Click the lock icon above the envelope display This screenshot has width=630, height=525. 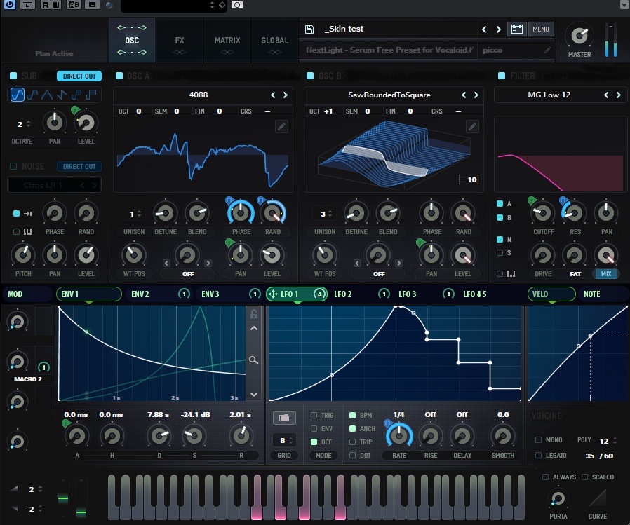coord(254,314)
